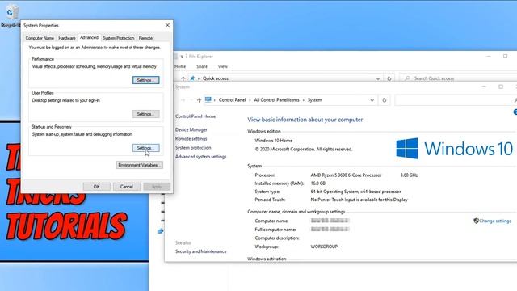
Task: Refresh the File Explorer Quick access view
Action: pyautogui.click(x=389, y=78)
